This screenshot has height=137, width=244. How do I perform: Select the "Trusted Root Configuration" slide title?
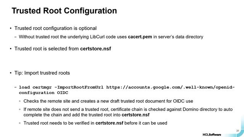point(64,11)
